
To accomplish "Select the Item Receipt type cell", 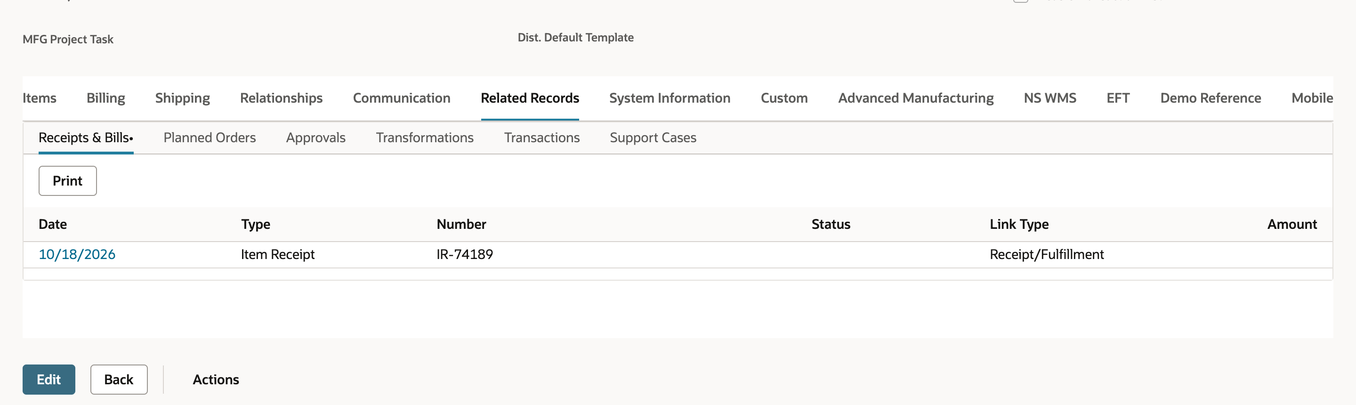I will (277, 254).
